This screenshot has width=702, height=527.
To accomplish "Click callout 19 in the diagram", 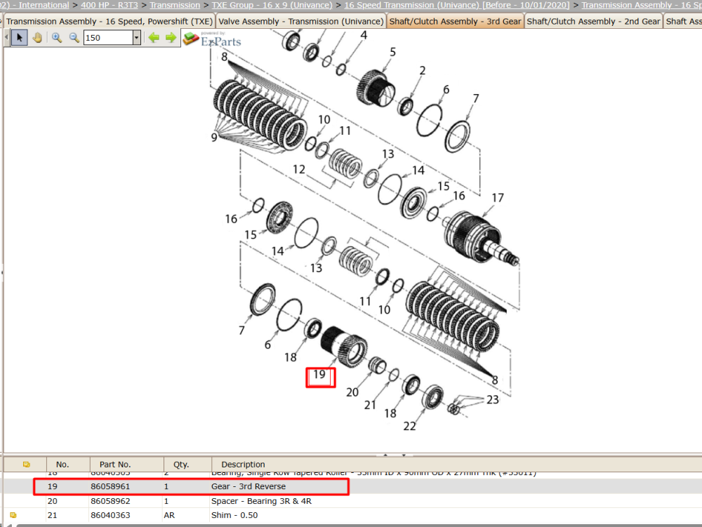I will pos(319,375).
